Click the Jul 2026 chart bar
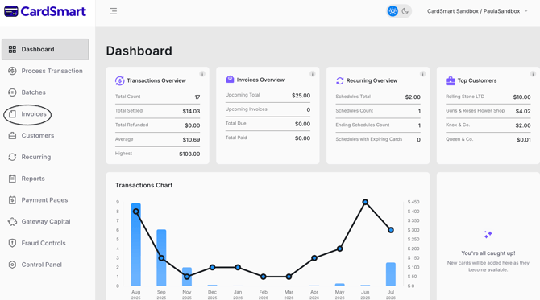The height and width of the screenshot is (300, 540). click(x=391, y=274)
